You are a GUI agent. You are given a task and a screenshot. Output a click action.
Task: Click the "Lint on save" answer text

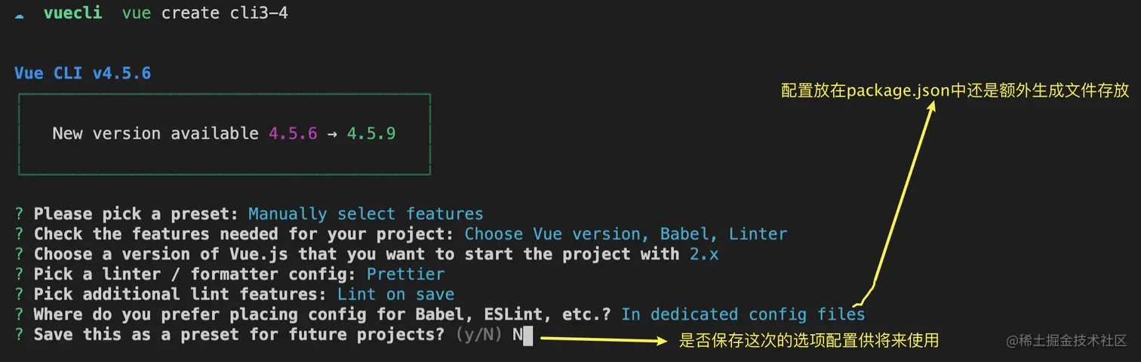(x=395, y=295)
